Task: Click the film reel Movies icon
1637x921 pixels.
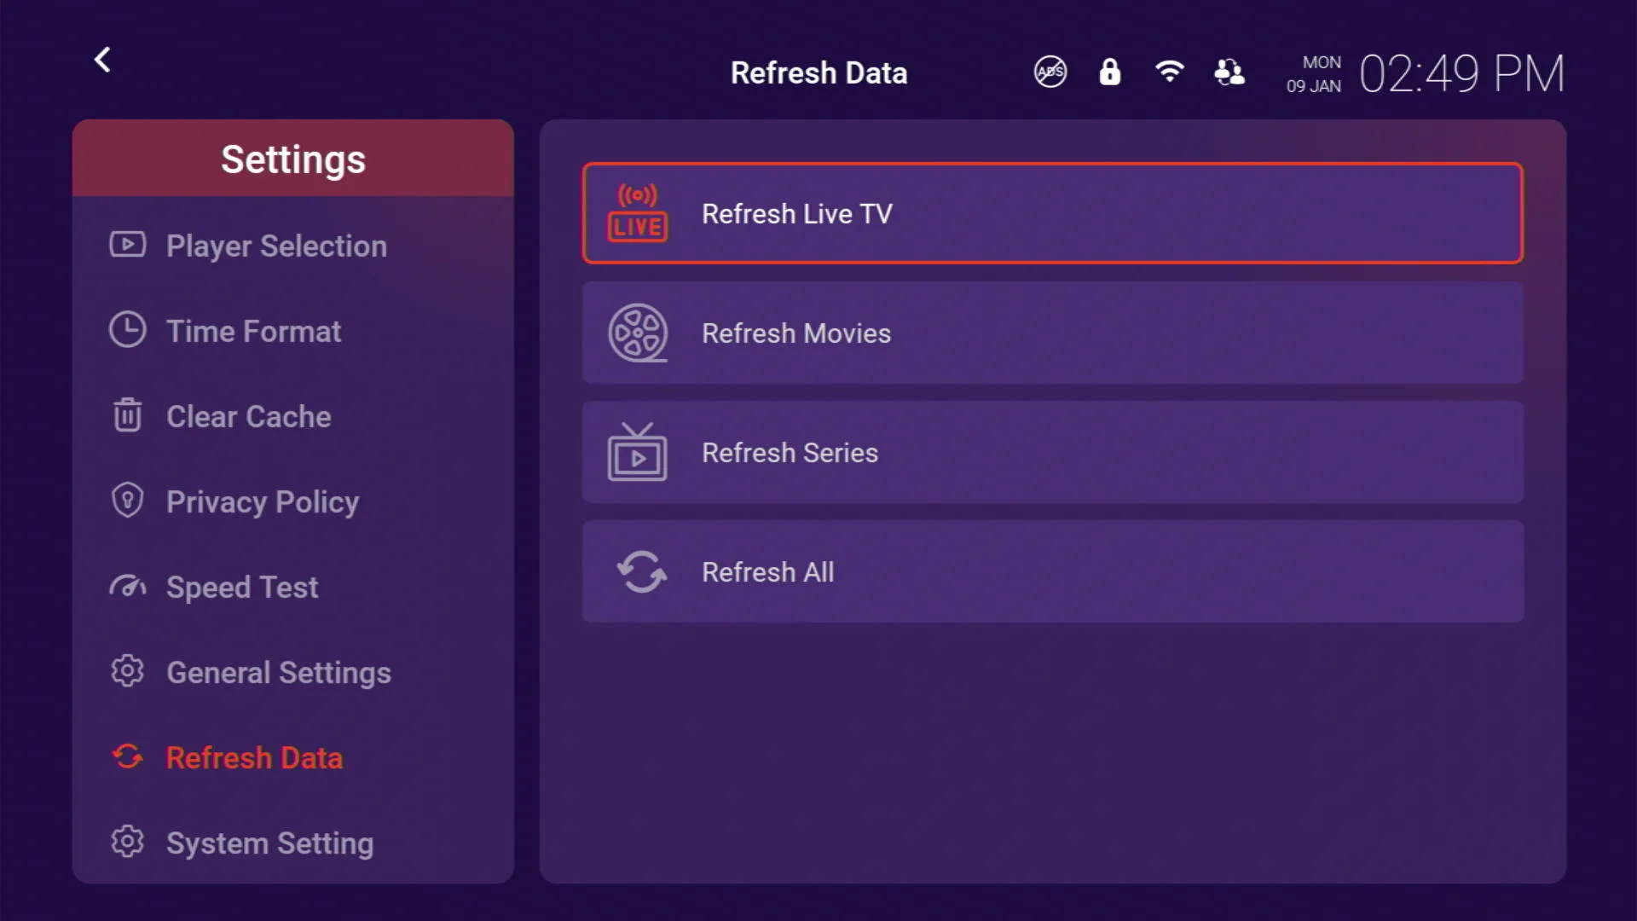Action: [x=637, y=333]
